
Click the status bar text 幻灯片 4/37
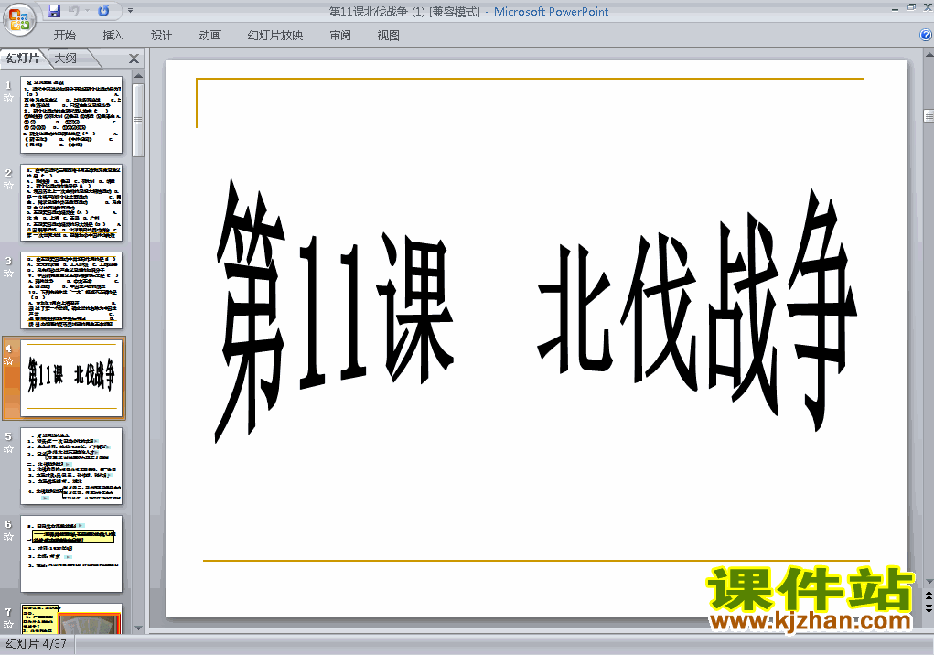[37, 644]
